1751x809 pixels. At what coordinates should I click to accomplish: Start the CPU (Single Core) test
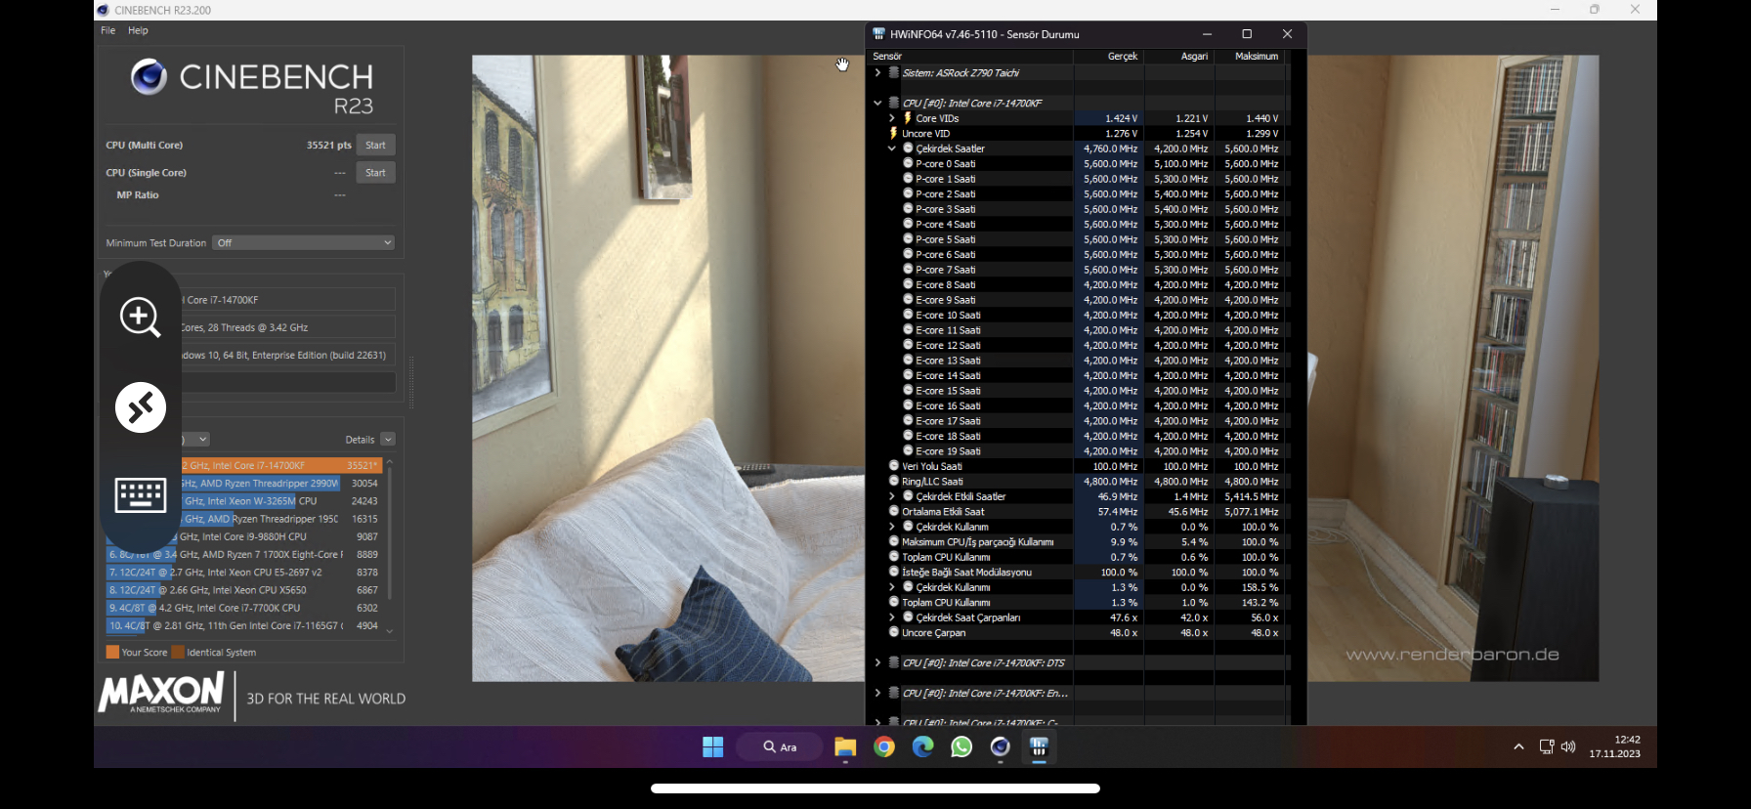[375, 173]
